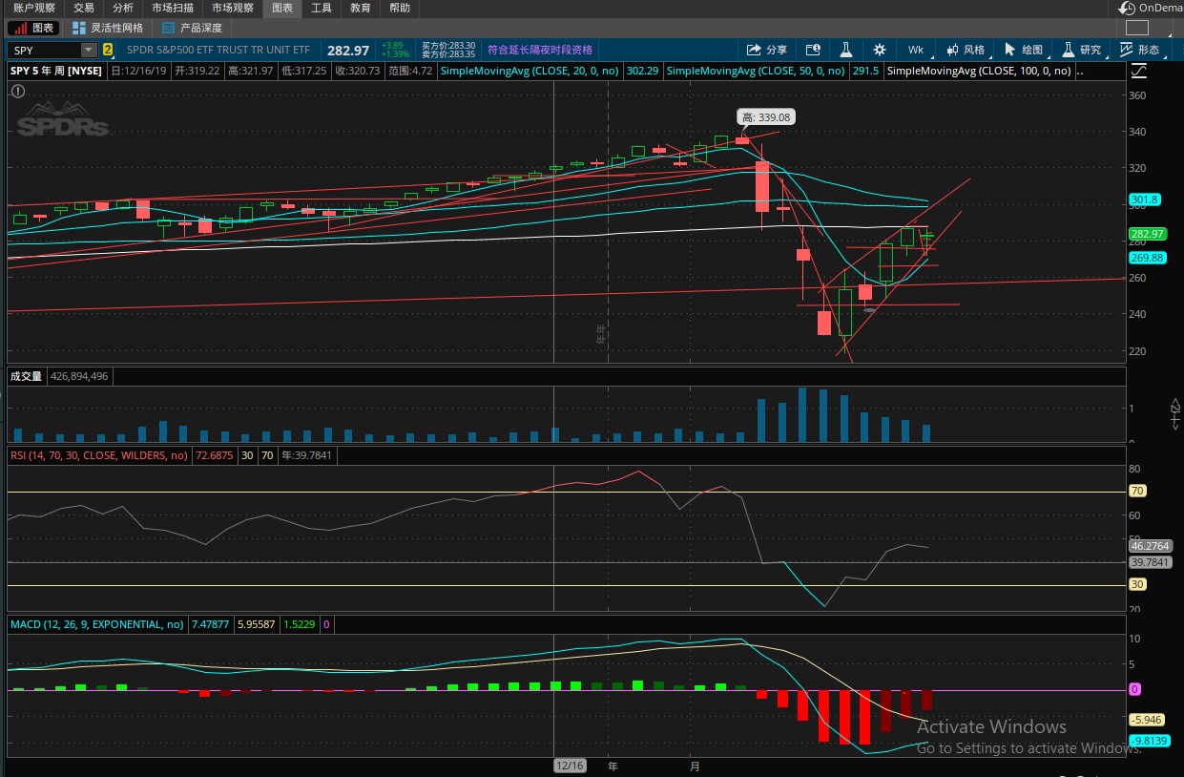Open the 产品深度 view

point(192,29)
